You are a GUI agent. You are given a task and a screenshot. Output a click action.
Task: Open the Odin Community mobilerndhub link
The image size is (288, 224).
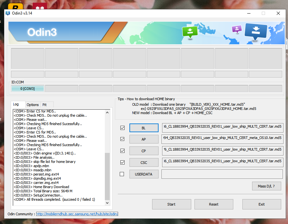[x=77, y=214]
